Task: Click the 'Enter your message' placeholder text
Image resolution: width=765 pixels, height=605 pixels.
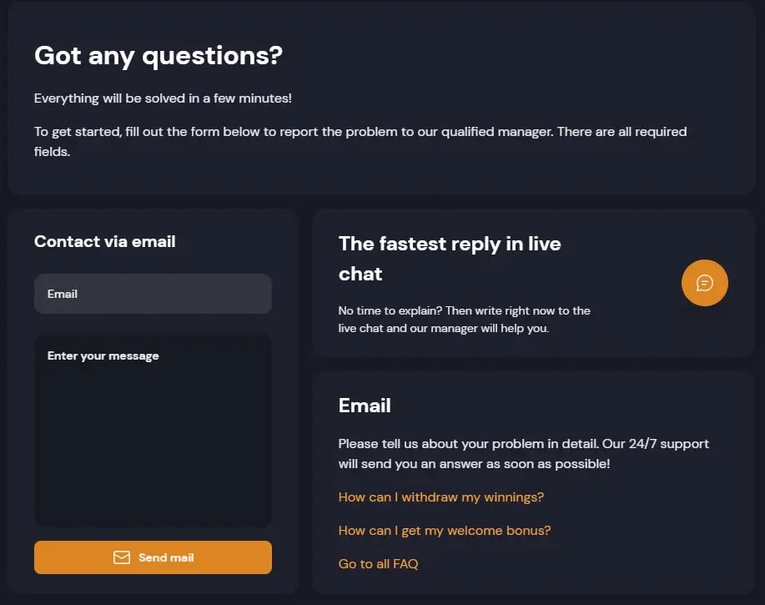Action: [x=103, y=355]
